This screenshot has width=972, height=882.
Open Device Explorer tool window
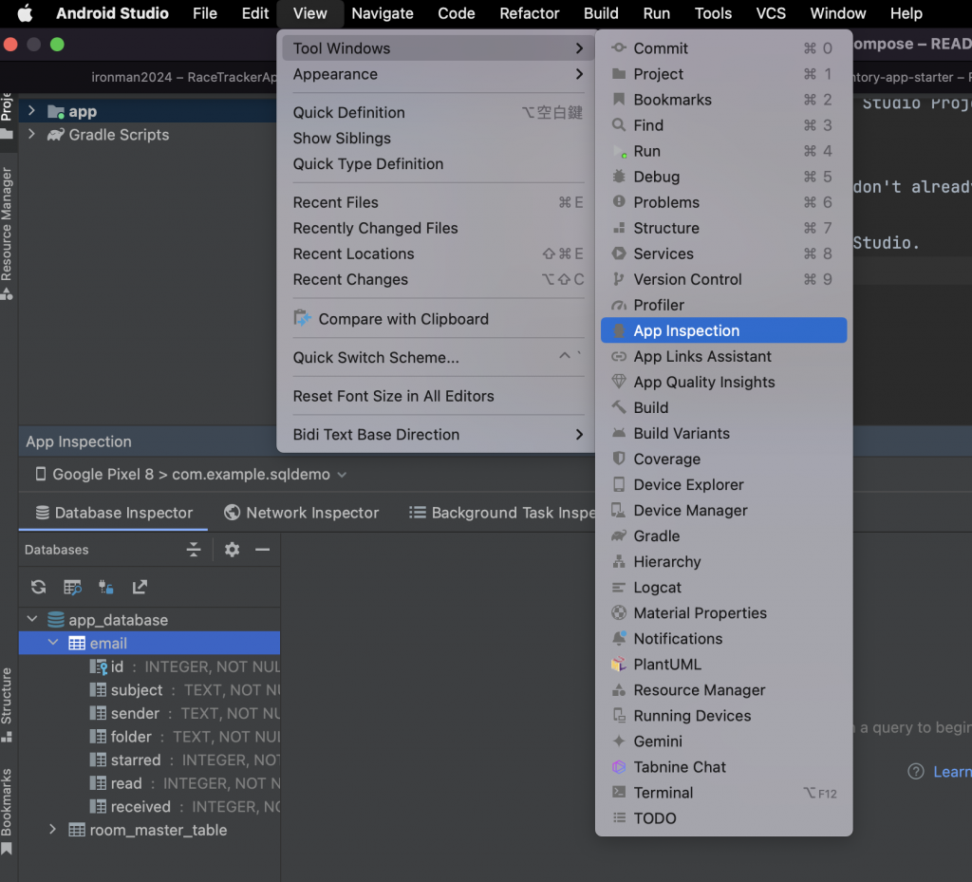723,485
